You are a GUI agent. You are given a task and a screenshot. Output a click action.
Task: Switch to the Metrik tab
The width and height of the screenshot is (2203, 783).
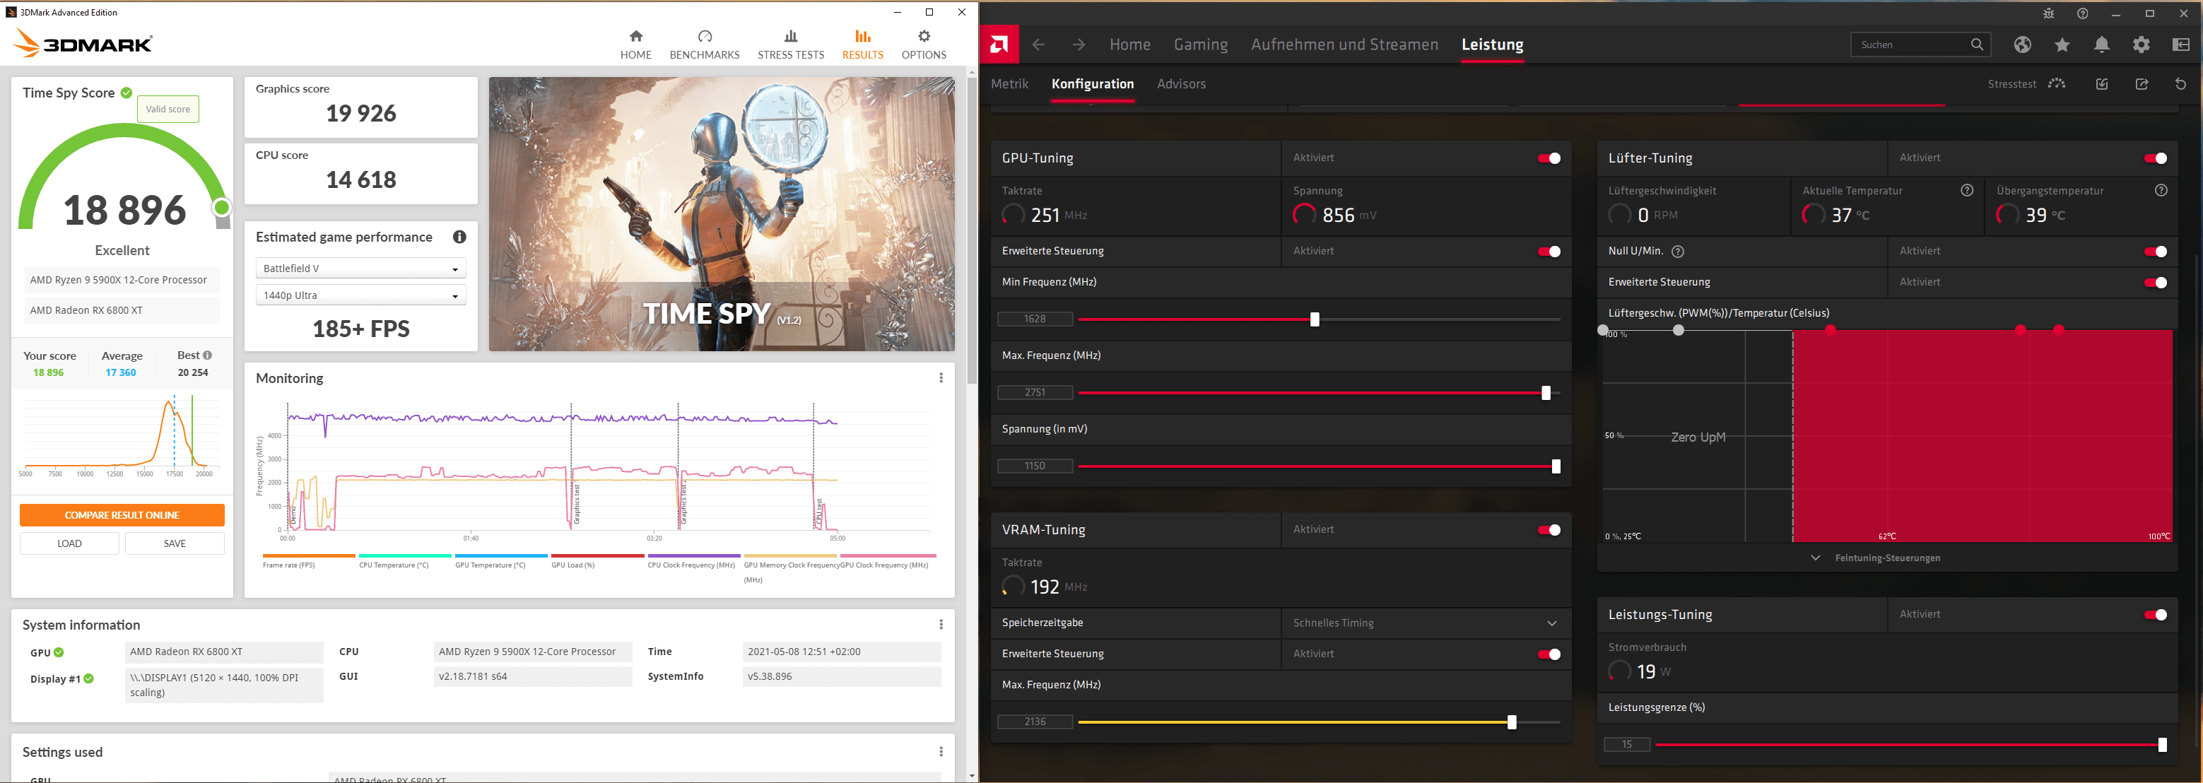pos(1009,84)
